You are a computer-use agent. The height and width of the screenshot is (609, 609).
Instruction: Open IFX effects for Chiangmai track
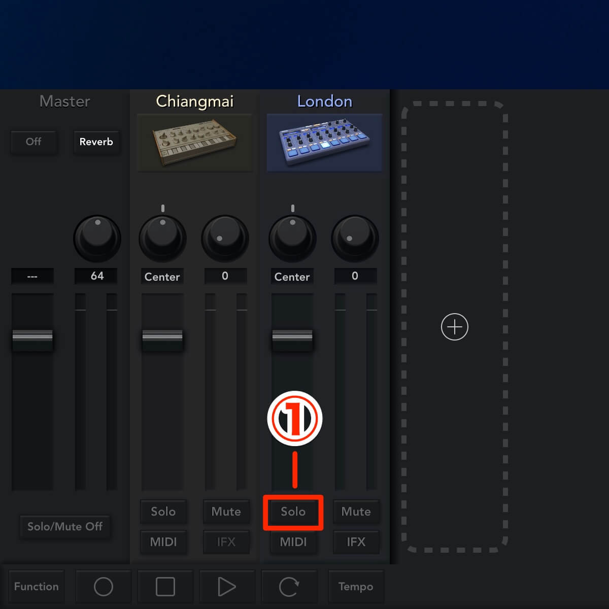tap(226, 542)
